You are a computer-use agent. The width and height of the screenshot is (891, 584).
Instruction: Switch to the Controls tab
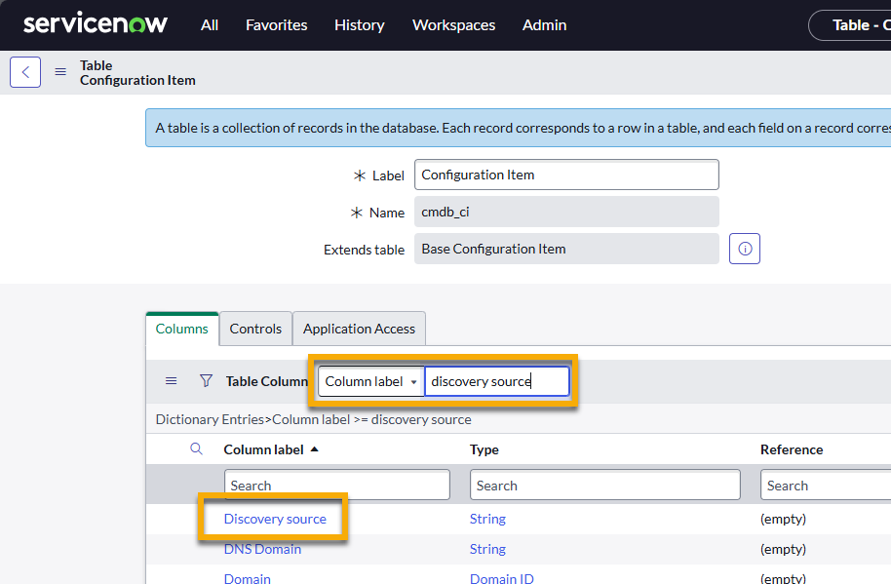tap(254, 329)
